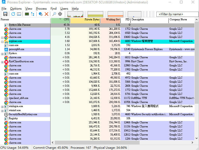This screenshot has height=150, width=199.
Task: Open the process Properties toolbar icon
Action: coord(41,14)
